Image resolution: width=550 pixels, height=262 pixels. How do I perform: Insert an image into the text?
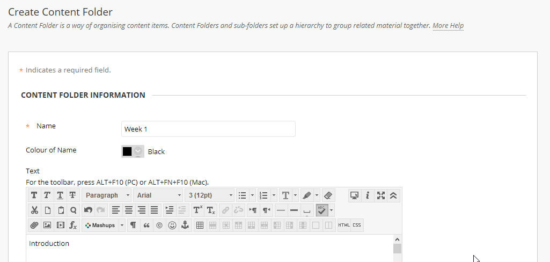point(47,225)
